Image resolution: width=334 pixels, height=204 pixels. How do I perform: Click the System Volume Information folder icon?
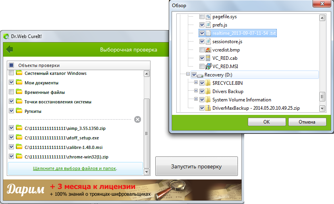[208, 100]
